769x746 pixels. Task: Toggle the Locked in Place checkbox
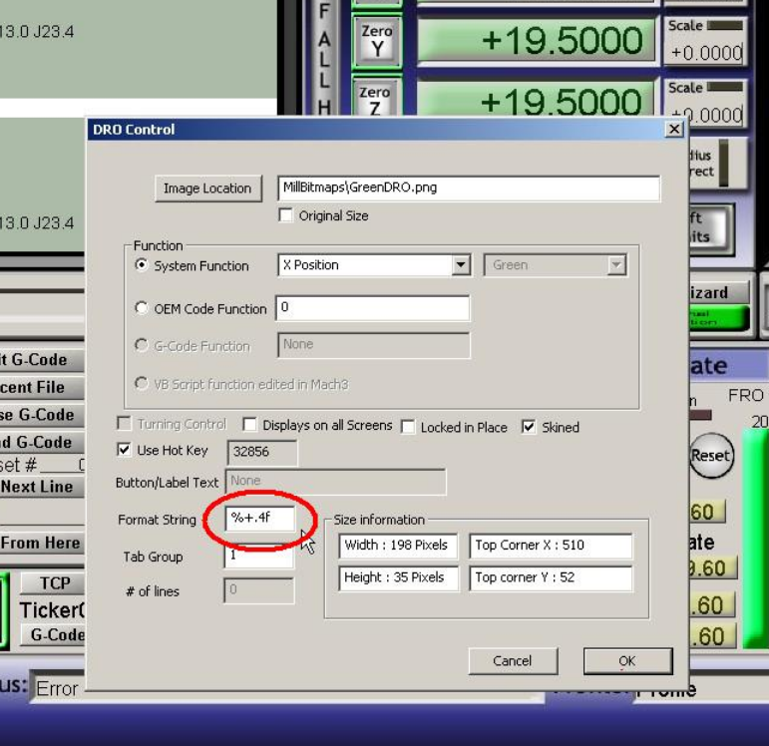coord(408,427)
